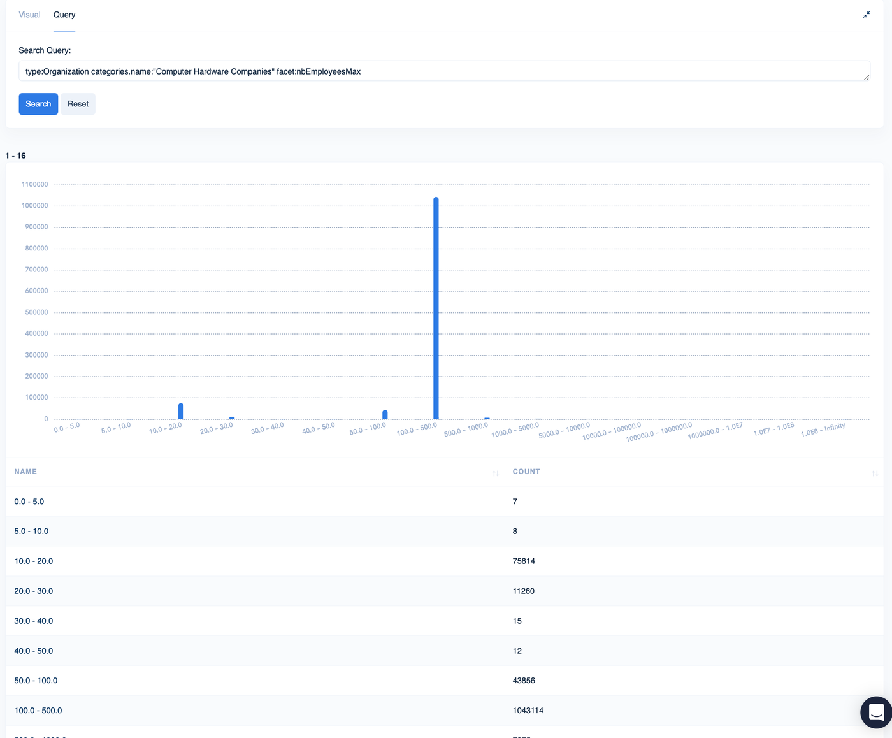Select the Query tab
The height and width of the screenshot is (738, 892).
64,15
